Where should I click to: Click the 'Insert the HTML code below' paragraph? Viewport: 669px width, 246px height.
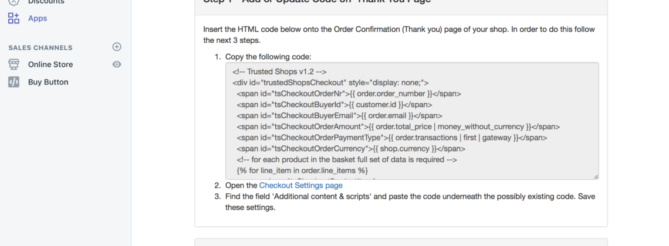coord(400,35)
